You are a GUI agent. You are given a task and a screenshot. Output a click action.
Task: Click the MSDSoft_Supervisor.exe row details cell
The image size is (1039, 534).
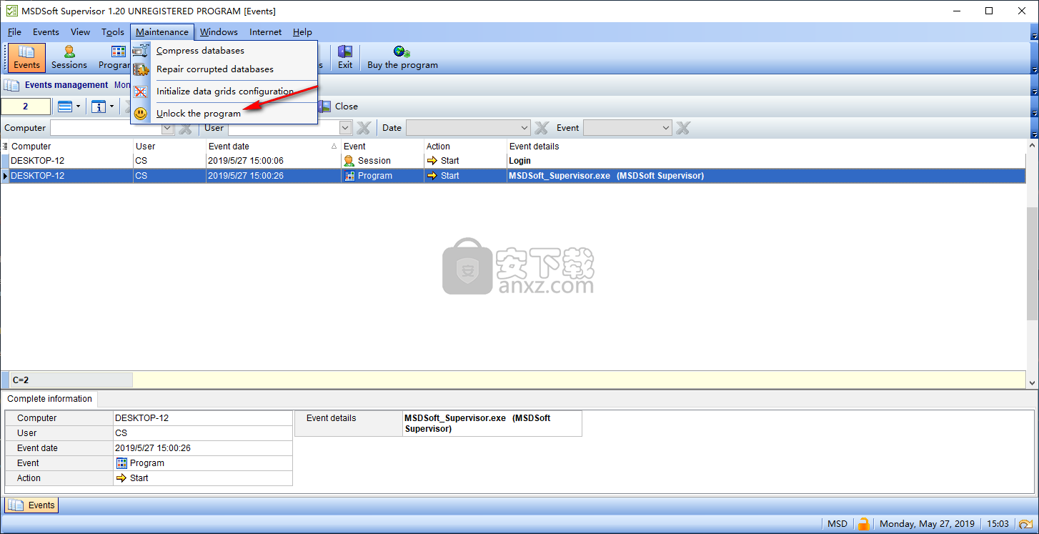click(x=766, y=176)
